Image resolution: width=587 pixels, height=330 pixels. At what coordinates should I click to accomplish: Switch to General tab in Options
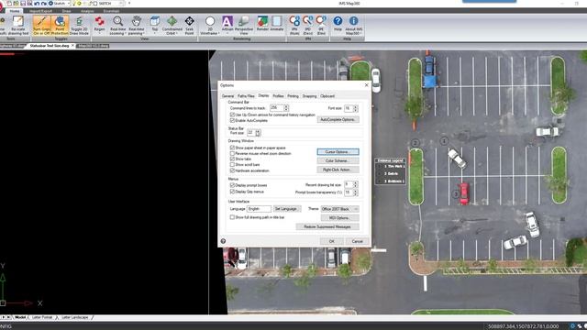227,96
